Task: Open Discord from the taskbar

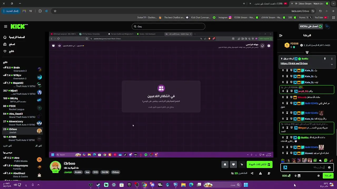Action: (x=152, y=185)
